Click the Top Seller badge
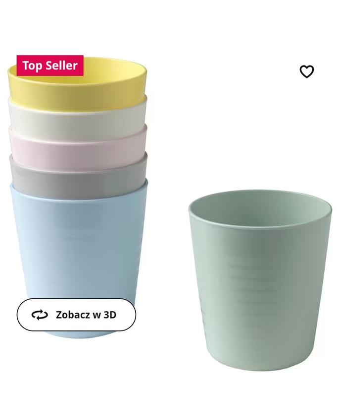The height and width of the screenshot is (397, 339). (50, 66)
